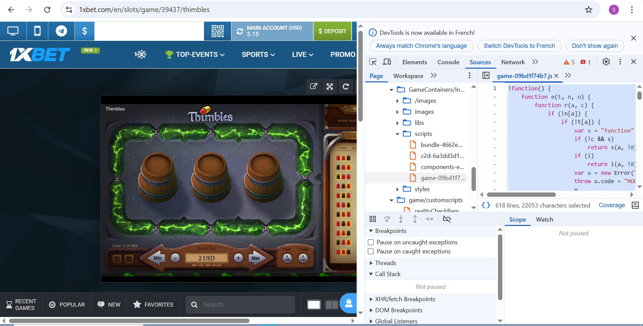
Task: Switch to the Watch tab
Action: click(x=545, y=220)
